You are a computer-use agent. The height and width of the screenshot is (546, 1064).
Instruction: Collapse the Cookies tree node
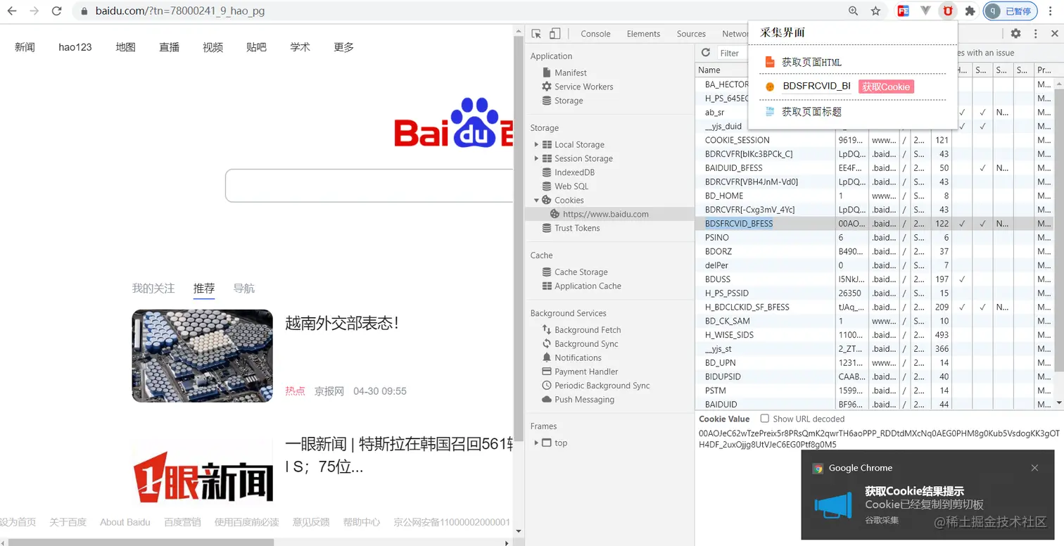click(536, 201)
